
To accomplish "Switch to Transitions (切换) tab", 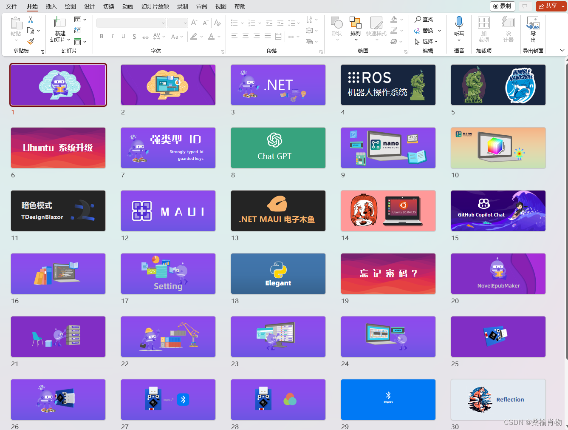I will point(109,6).
